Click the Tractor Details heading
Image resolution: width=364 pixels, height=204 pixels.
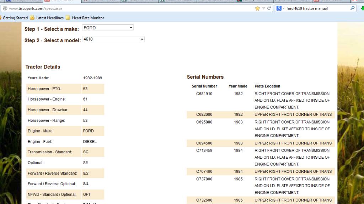click(x=43, y=67)
